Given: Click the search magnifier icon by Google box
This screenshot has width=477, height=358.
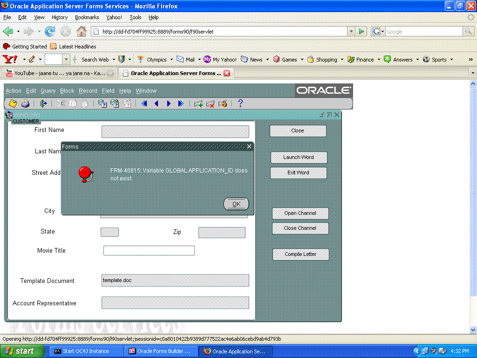Looking at the screenshot, I should pyautogui.click(x=468, y=31).
